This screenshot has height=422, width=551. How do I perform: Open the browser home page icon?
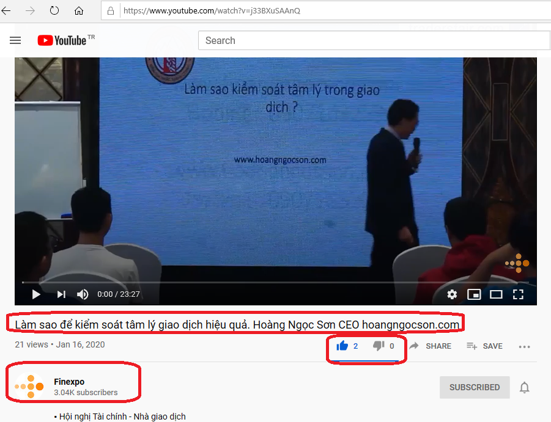[79, 11]
